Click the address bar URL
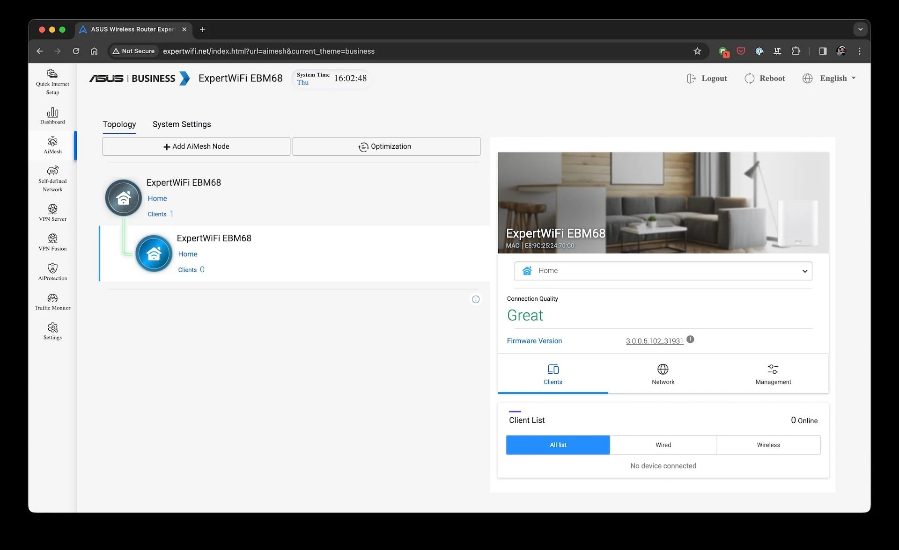 pyautogui.click(x=269, y=51)
